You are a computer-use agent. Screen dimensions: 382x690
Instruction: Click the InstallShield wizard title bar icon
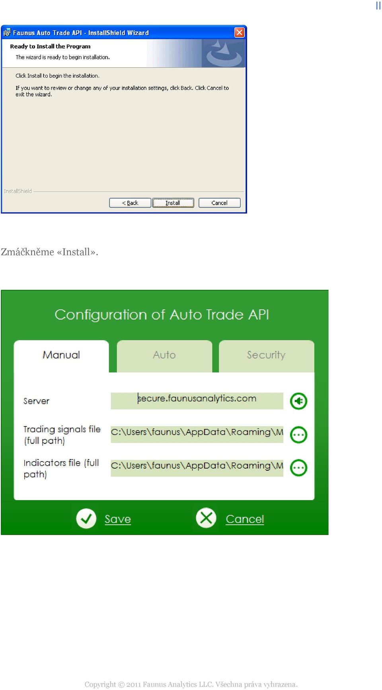7,33
